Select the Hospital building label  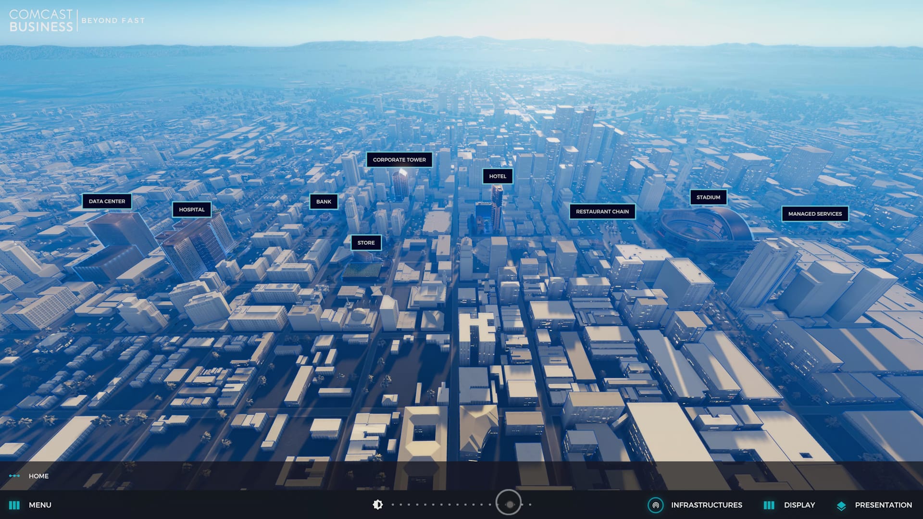[x=192, y=210]
